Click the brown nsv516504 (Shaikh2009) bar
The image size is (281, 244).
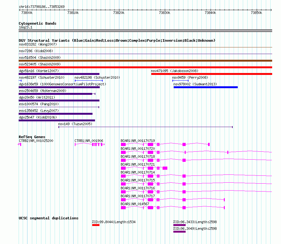(x=145, y=61)
